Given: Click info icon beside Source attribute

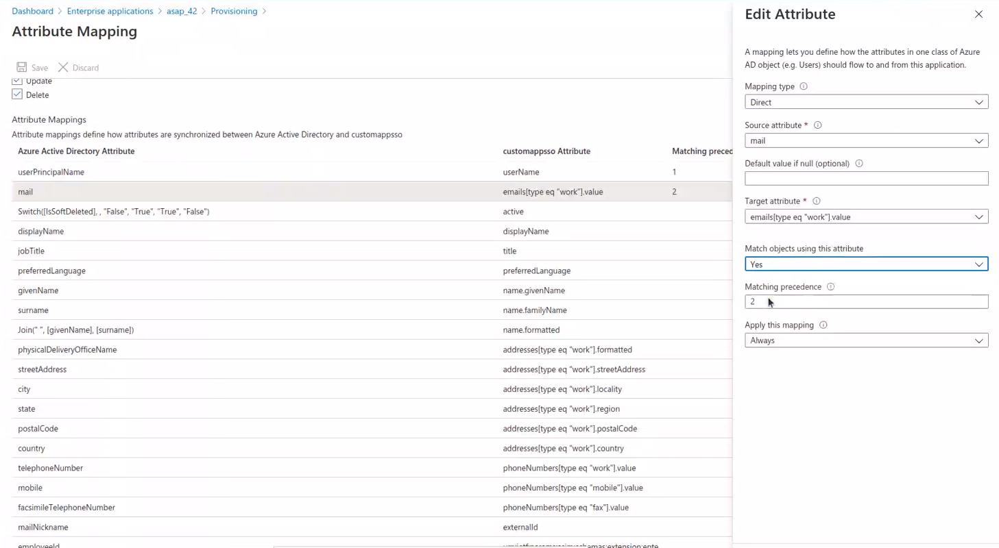Looking at the screenshot, I should point(817,125).
